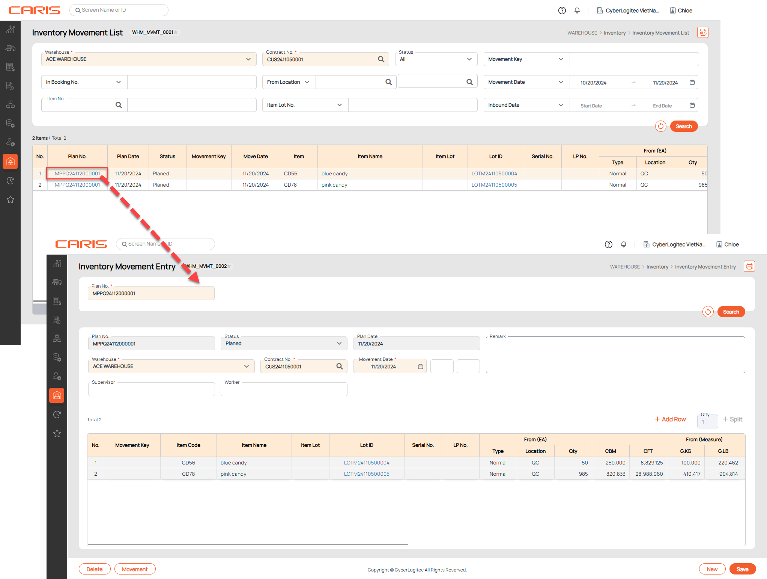Select the warehouse icon in left sidebar
Viewport: 767px width, 579px height.
pyautogui.click(x=11, y=162)
